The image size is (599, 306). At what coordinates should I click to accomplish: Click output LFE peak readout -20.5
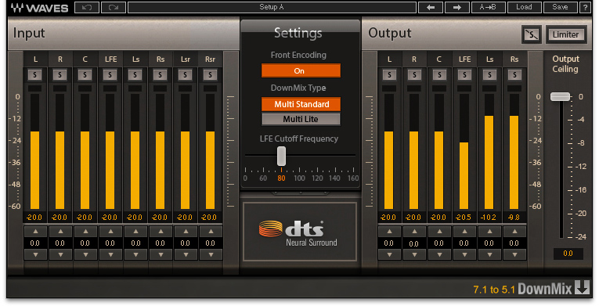(464, 218)
